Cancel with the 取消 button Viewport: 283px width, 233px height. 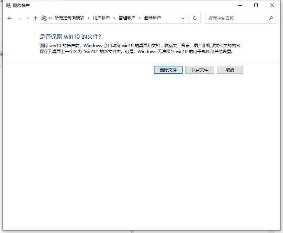pos(230,70)
